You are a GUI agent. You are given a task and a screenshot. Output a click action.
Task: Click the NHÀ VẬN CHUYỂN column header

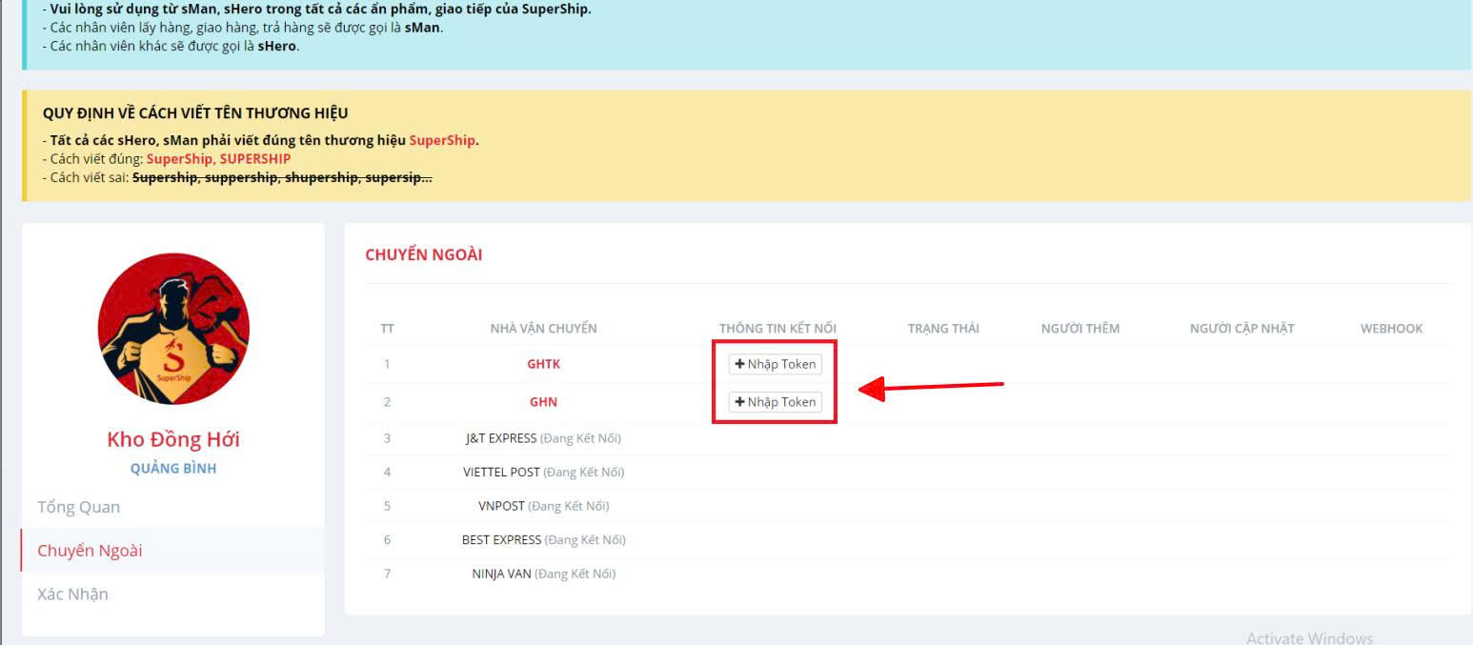pos(543,329)
